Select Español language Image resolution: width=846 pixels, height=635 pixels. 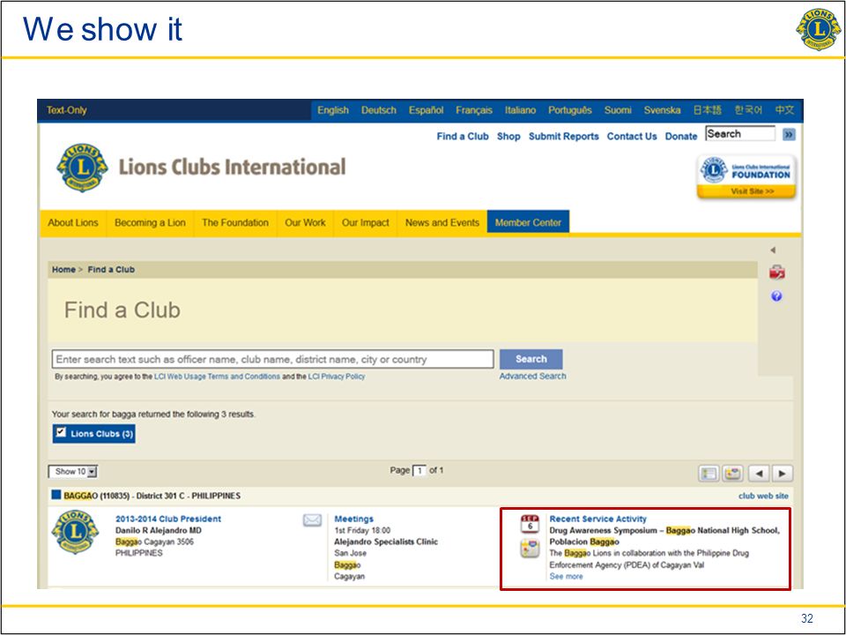click(x=426, y=110)
